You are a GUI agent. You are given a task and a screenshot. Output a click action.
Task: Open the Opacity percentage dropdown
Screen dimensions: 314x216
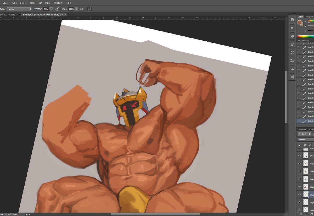tap(51, 9)
